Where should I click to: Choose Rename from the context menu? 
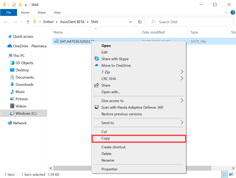[x=139, y=160]
